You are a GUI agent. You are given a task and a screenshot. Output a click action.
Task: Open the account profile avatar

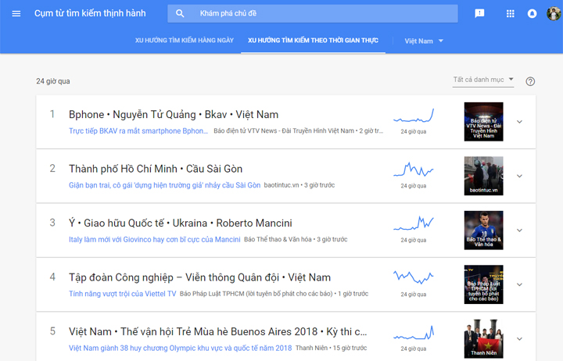(x=554, y=13)
